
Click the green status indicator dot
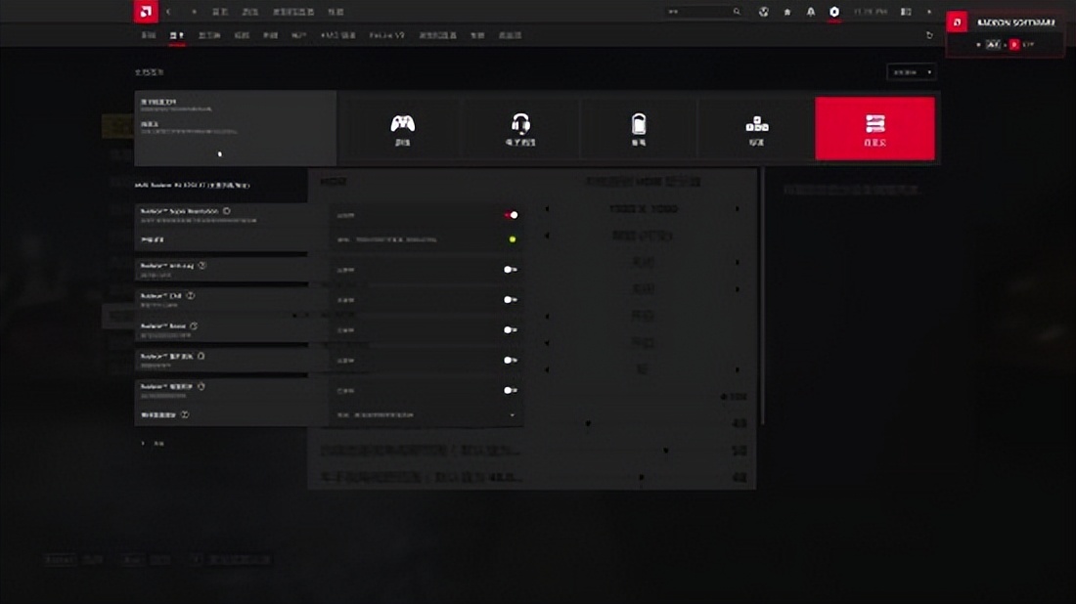[512, 239]
